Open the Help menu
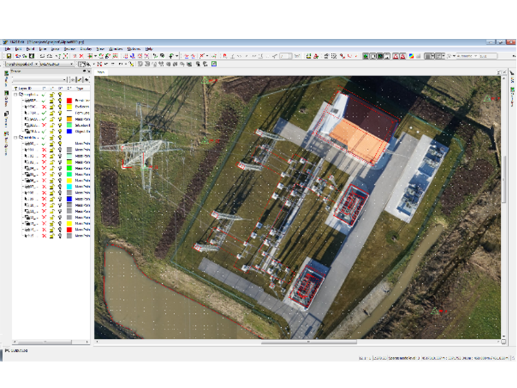Screen dimensions: 517x388 click(149, 49)
